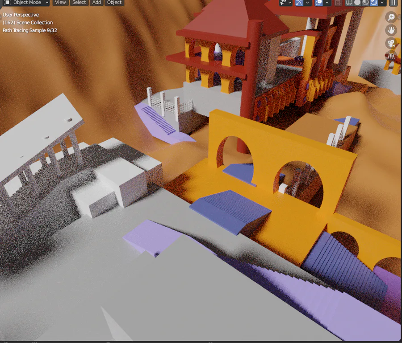Image resolution: width=402 pixels, height=343 pixels.
Task: Click the 'User Perspective' overlay text
Action: (x=21, y=15)
